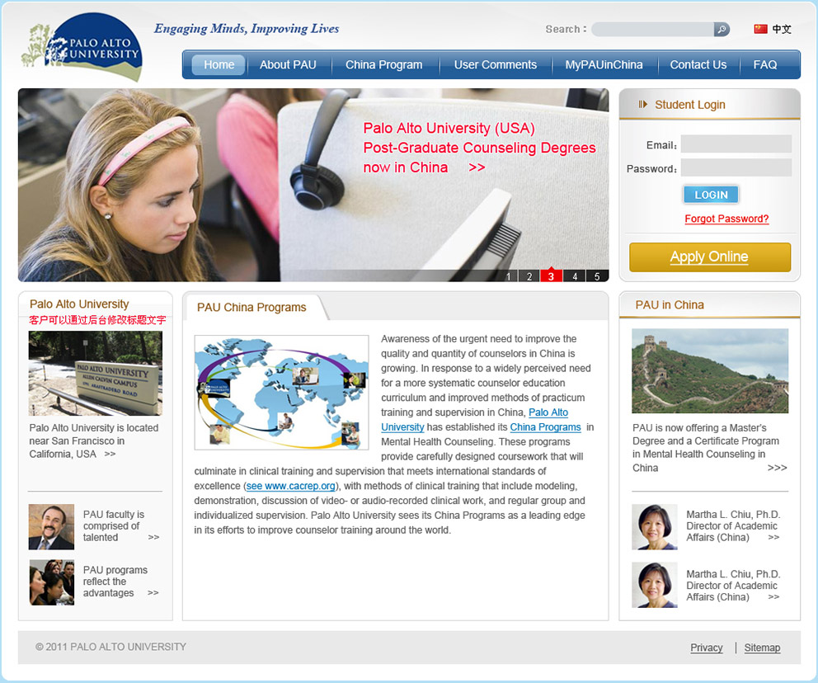818x683 pixels.
Task: Focus the Search input field
Action: pyautogui.click(x=652, y=29)
